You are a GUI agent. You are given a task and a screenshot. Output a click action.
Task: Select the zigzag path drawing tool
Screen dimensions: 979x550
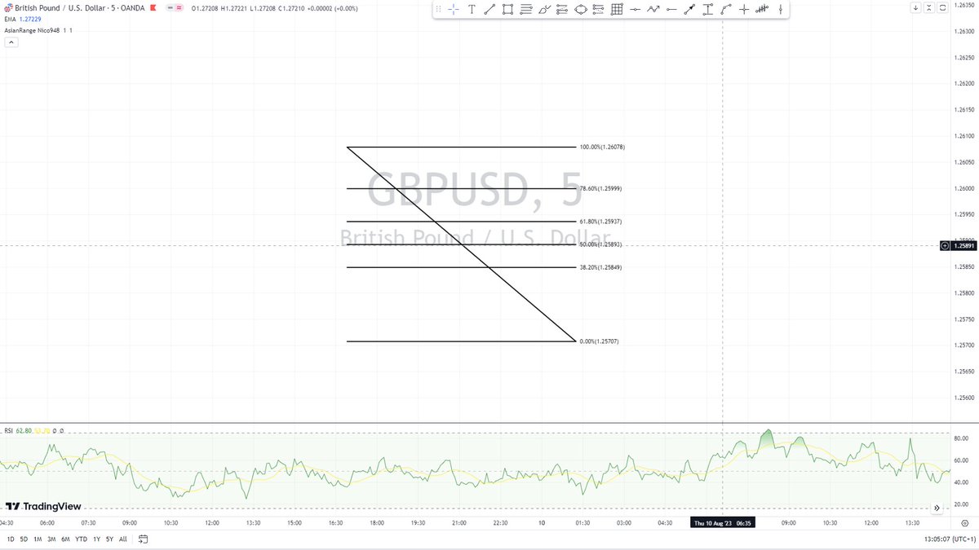653,10
